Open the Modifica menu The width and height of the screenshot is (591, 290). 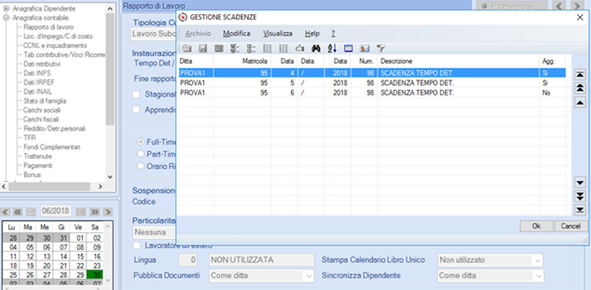(x=237, y=34)
